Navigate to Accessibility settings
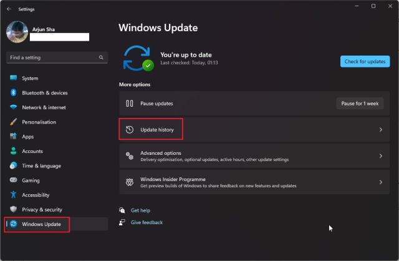 [57, 195]
